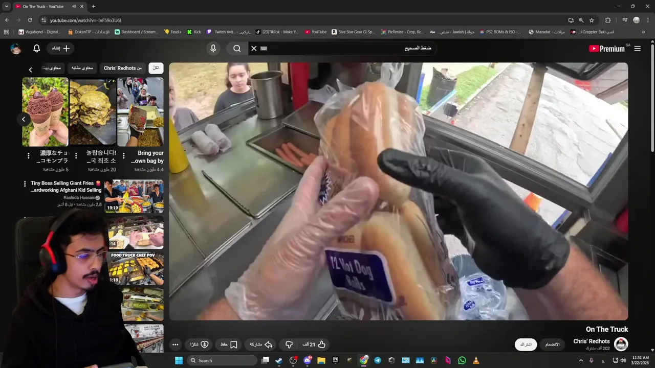Click the like thumbs-up button
Screen dimensions: 655x368
315,344
